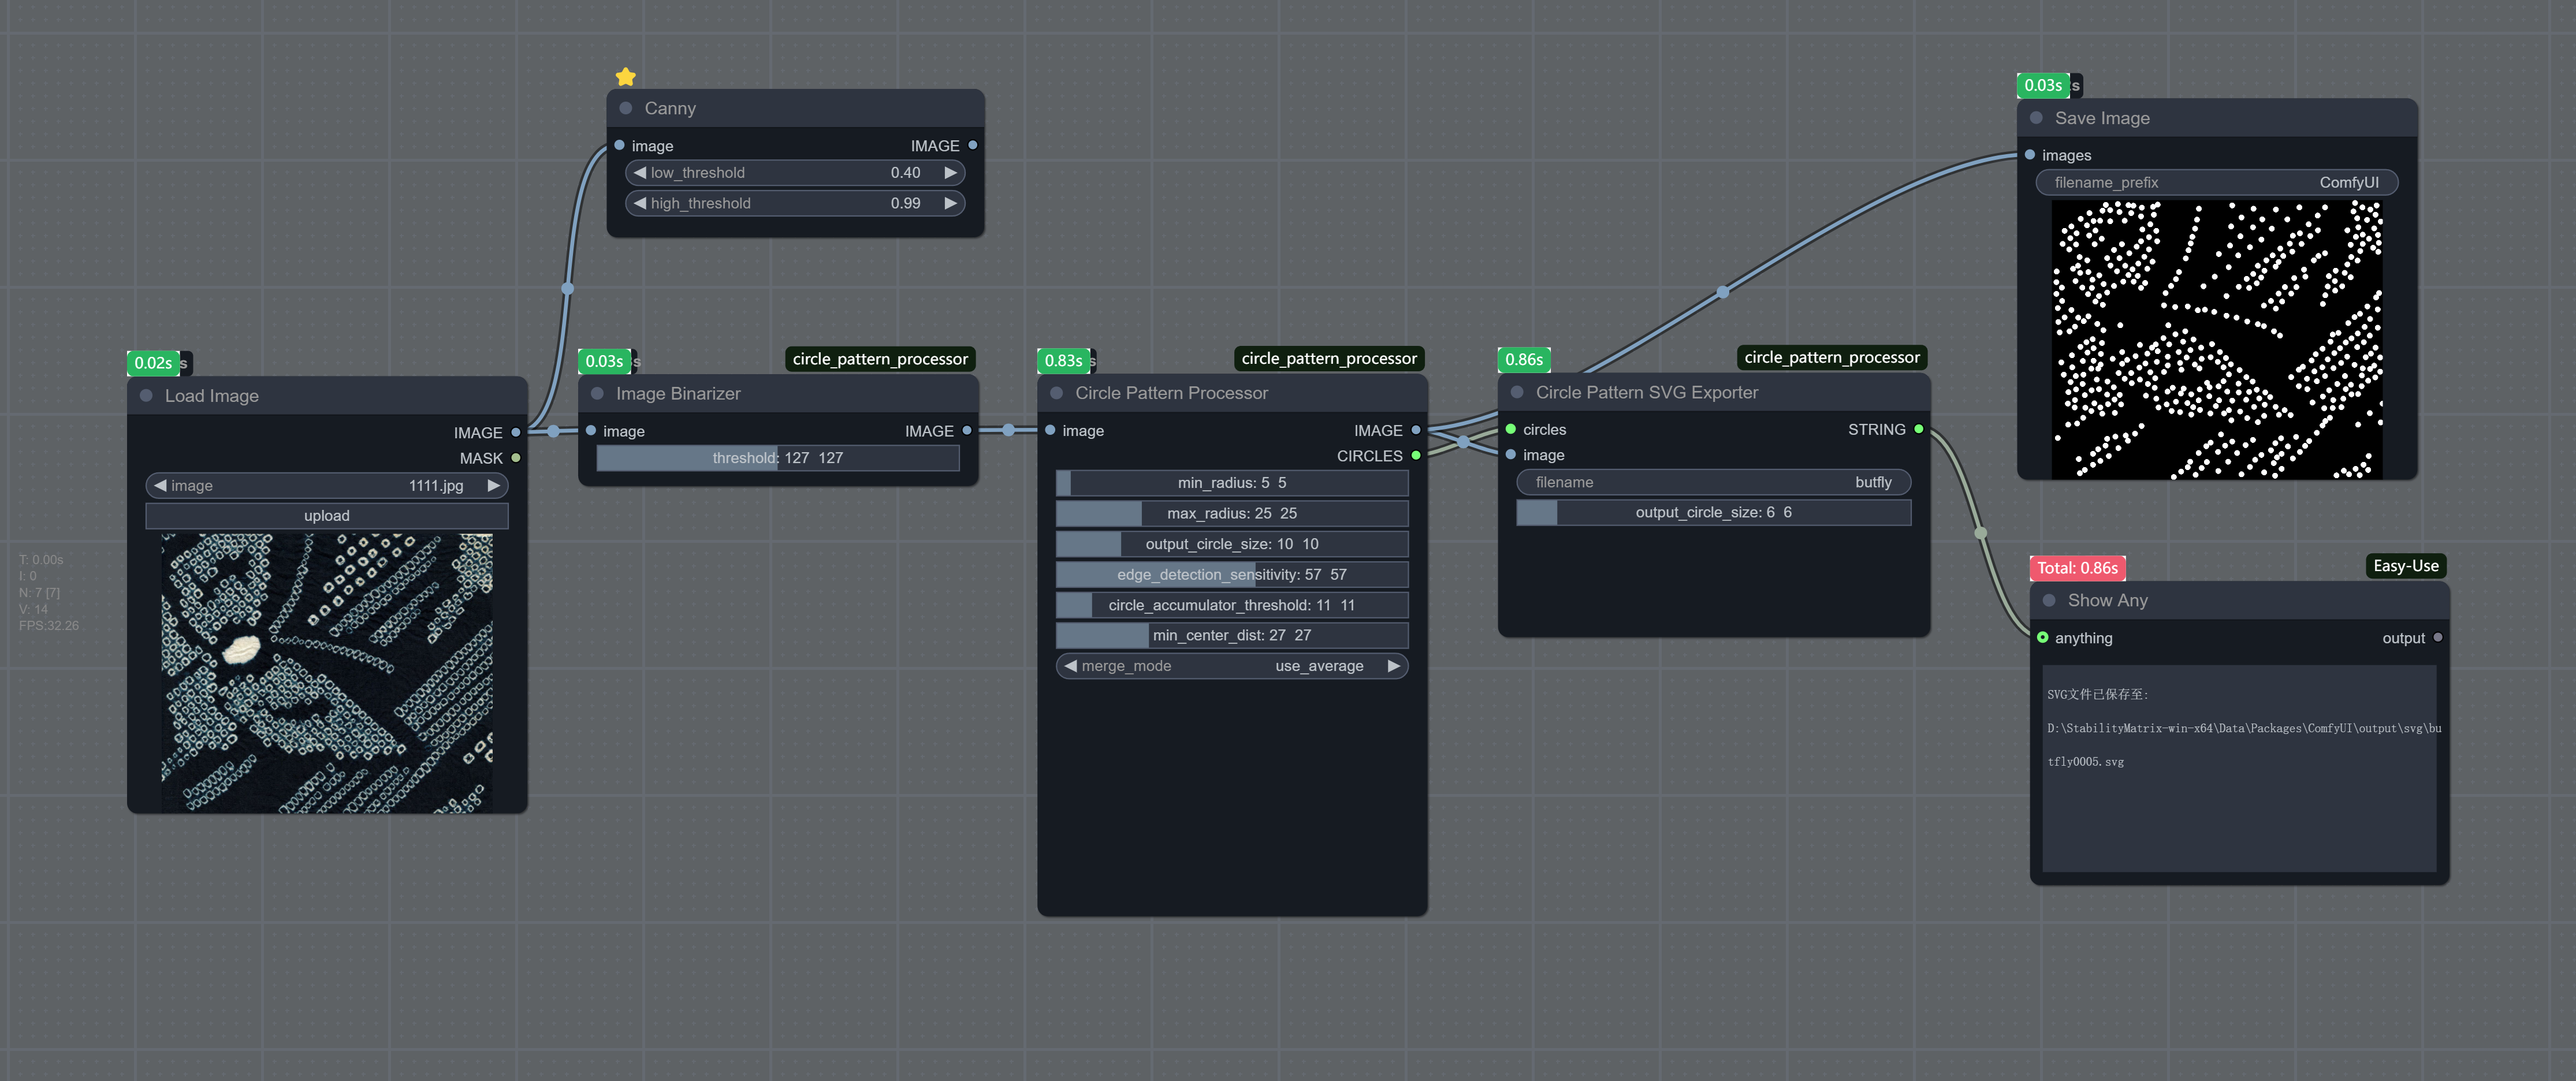The height and width of the screenshot is (1081, 2576).
Task: Click Circle Pattern Processor IMAGE output socket
Action: [1416, 430]
